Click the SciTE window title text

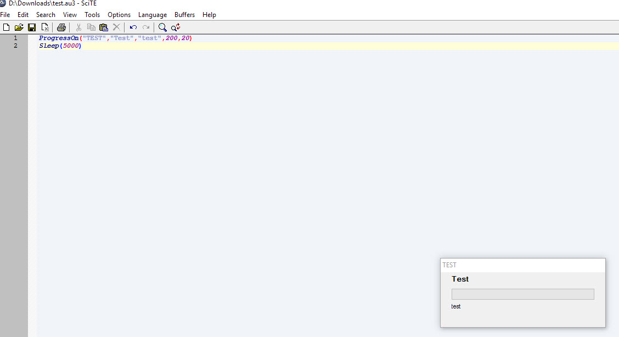[53, 3]
